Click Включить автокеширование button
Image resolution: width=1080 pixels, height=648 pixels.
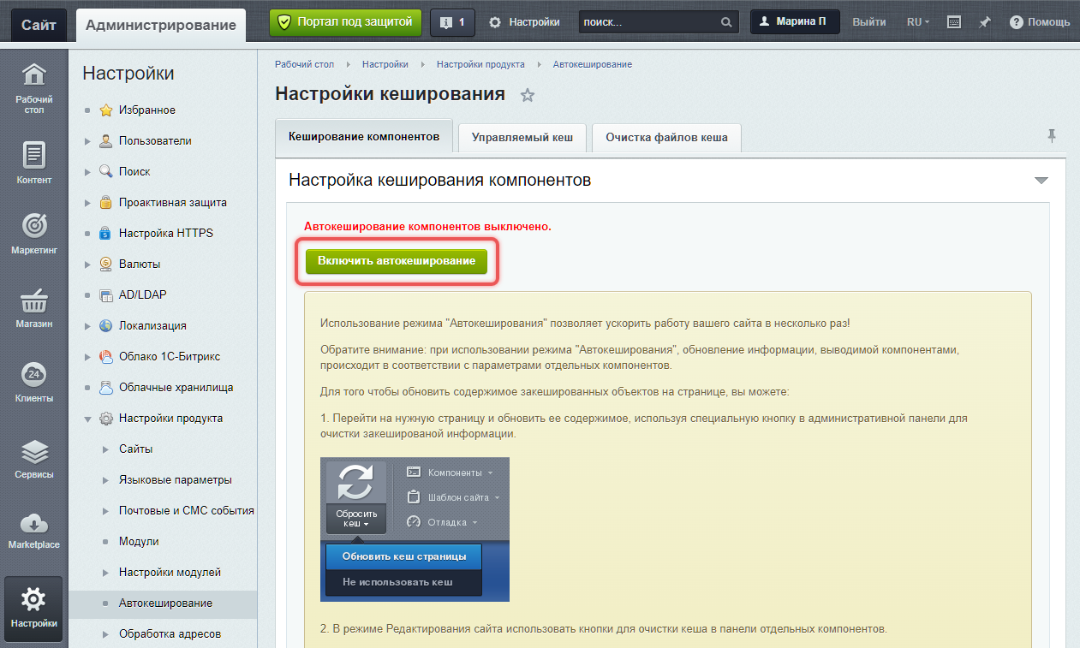(x=397, y=260)
